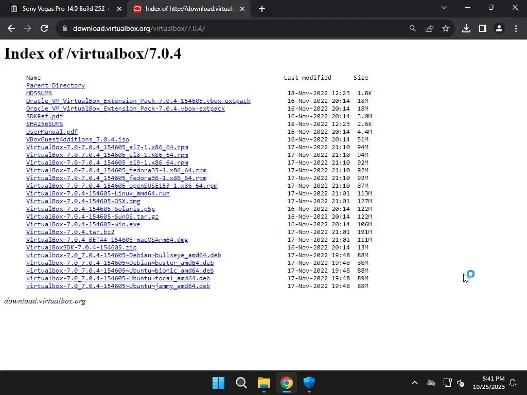The height and width of the screenshot is (395, 527).
Task: Open the SHA256SUMS link
Action: pyautogui.click(x=44, y=124)
